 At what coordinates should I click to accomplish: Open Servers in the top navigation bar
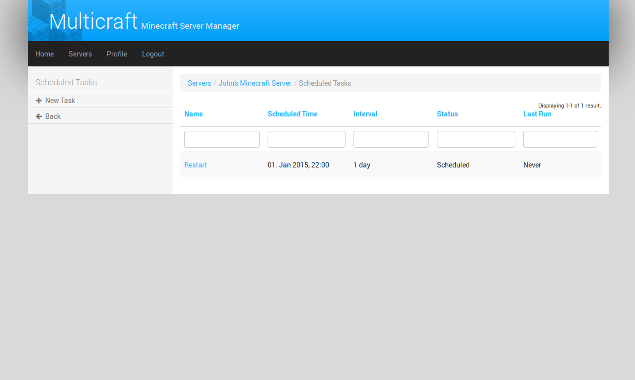click(x=80, y=54)
